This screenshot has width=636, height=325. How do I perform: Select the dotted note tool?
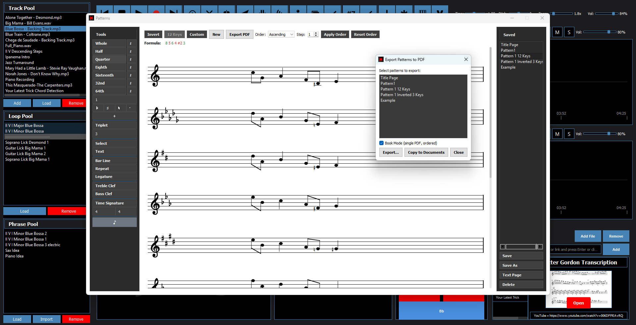(x=130, y=108)
